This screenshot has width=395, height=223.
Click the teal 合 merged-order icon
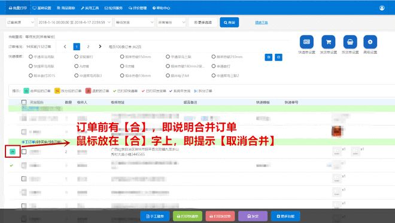[x=13, y=151]
